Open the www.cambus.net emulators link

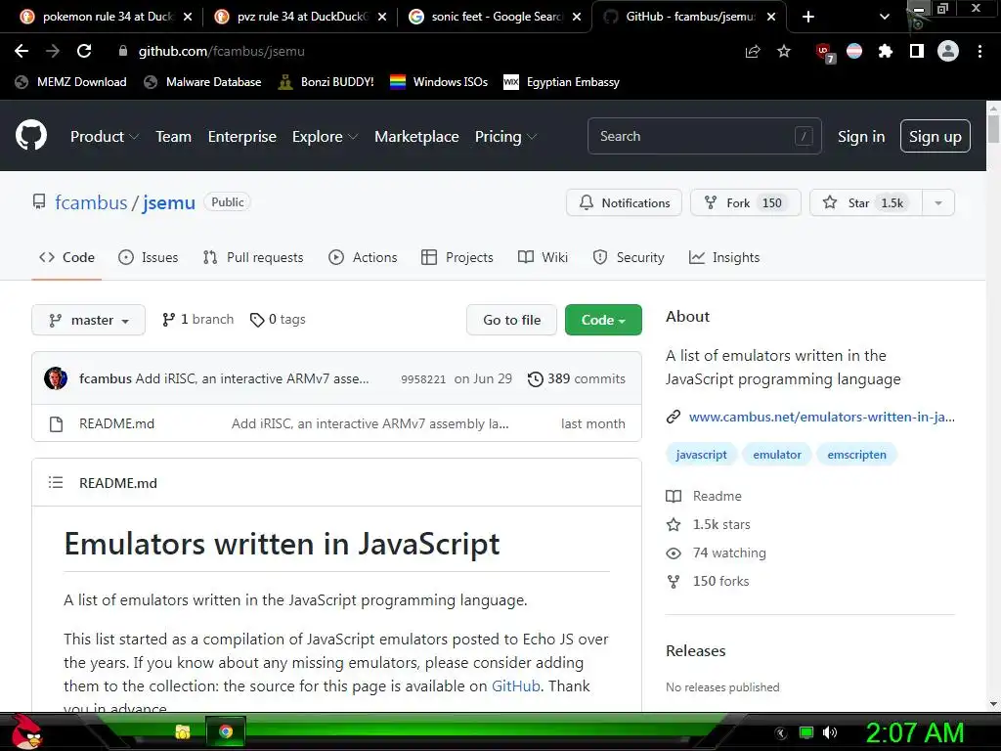[821, 417]
